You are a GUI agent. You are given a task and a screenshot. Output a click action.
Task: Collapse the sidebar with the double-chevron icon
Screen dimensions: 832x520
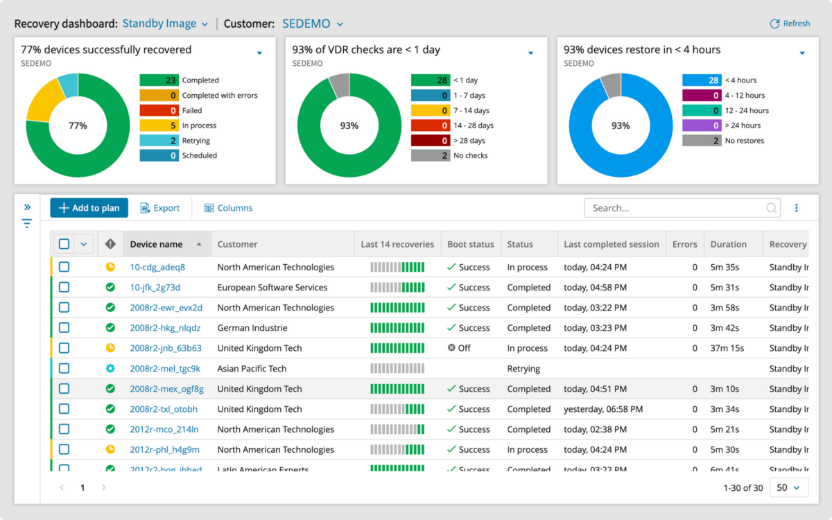pos(28,206)
